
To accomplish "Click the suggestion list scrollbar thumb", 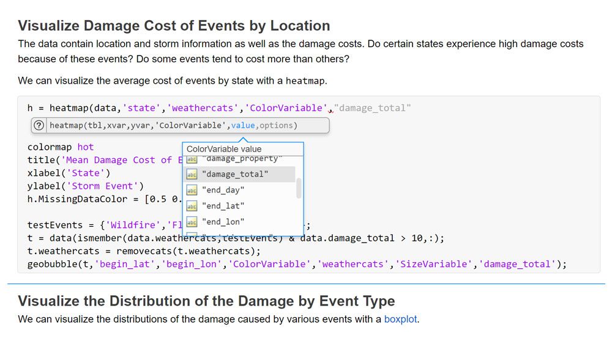I will [299, 188].
